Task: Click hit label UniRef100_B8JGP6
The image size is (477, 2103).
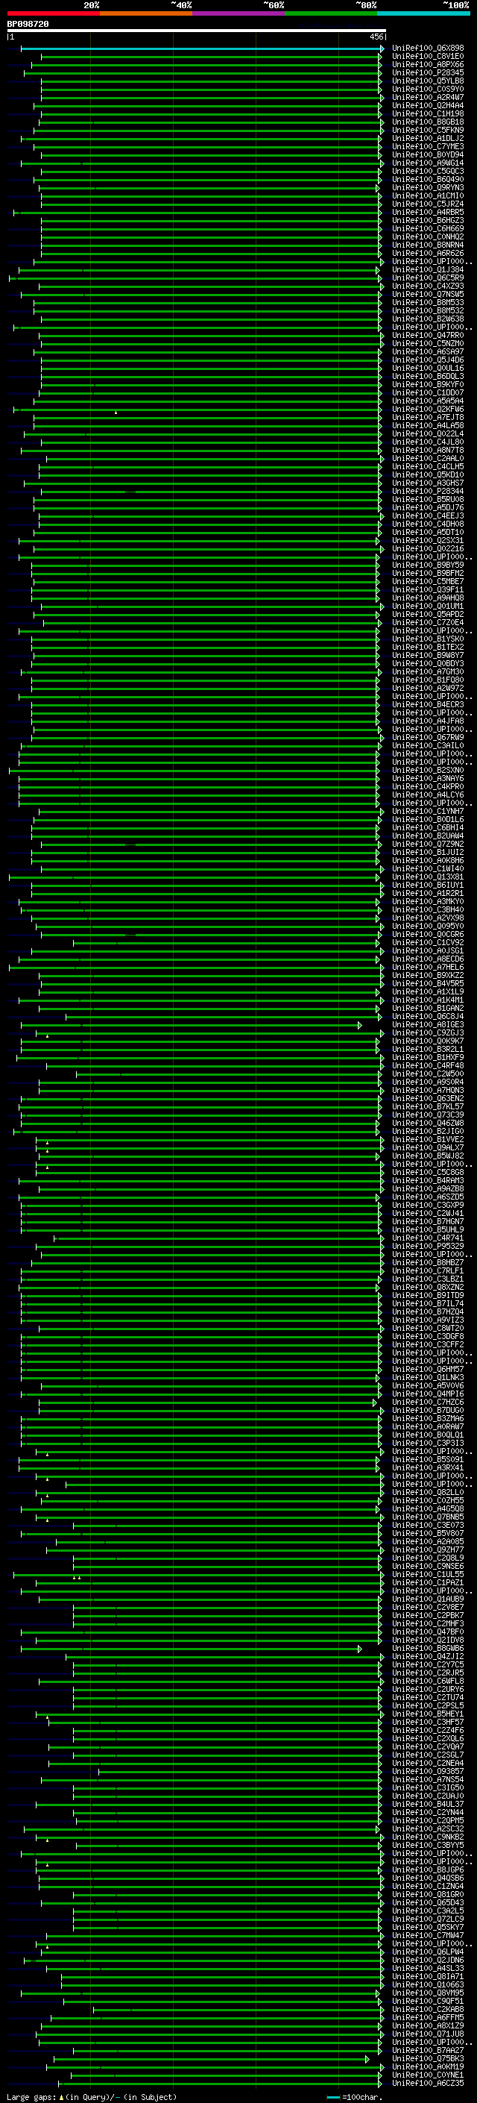Action: (x=428, y=1869)
